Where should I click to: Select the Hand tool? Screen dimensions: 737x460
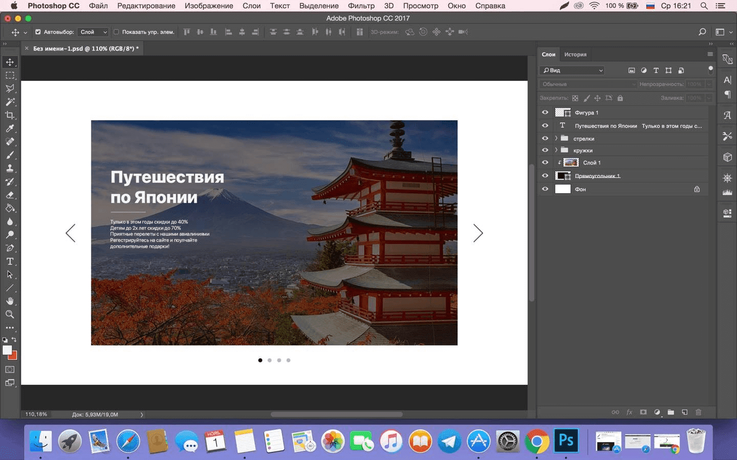pyautogui.click(x=10, y=301)
